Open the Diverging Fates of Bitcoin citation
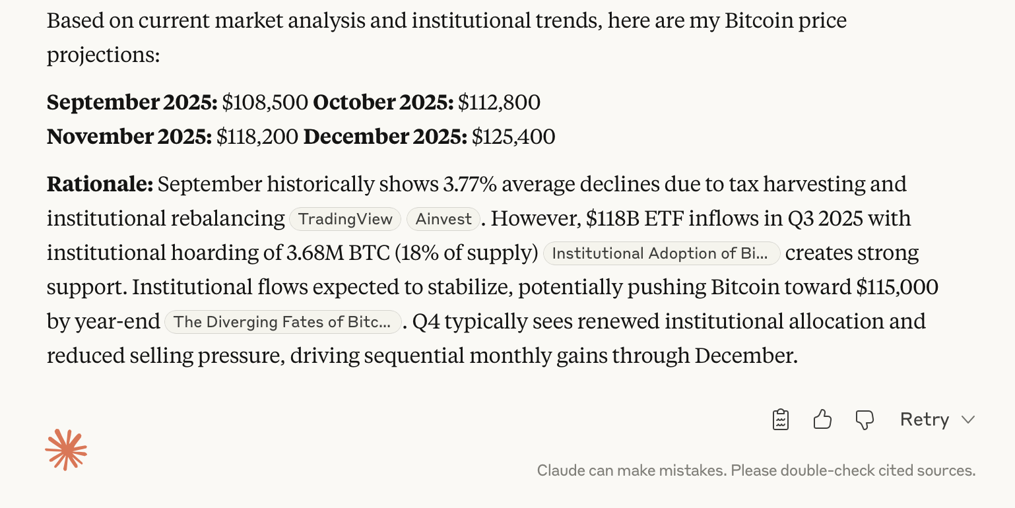This screenshot has height=508, width=1015. point(282,322)
